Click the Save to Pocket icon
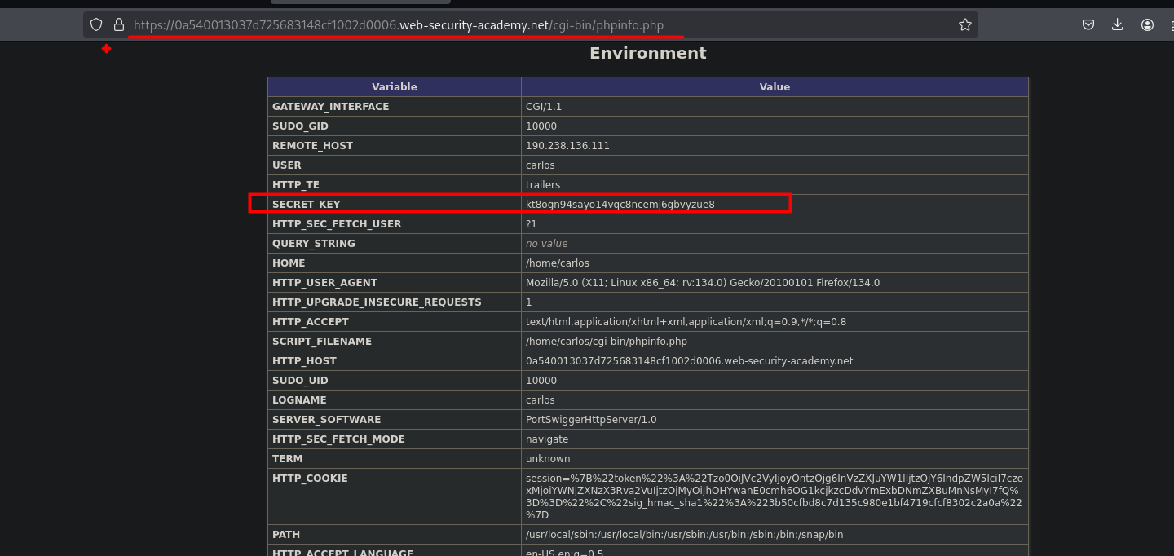This screenshot has height=556, width=1174. pos(1088,24)
